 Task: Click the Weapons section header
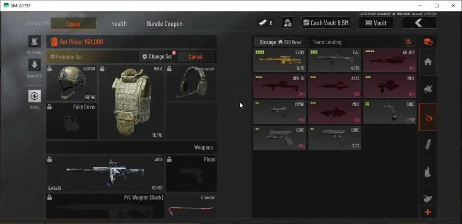click(131, 147)
